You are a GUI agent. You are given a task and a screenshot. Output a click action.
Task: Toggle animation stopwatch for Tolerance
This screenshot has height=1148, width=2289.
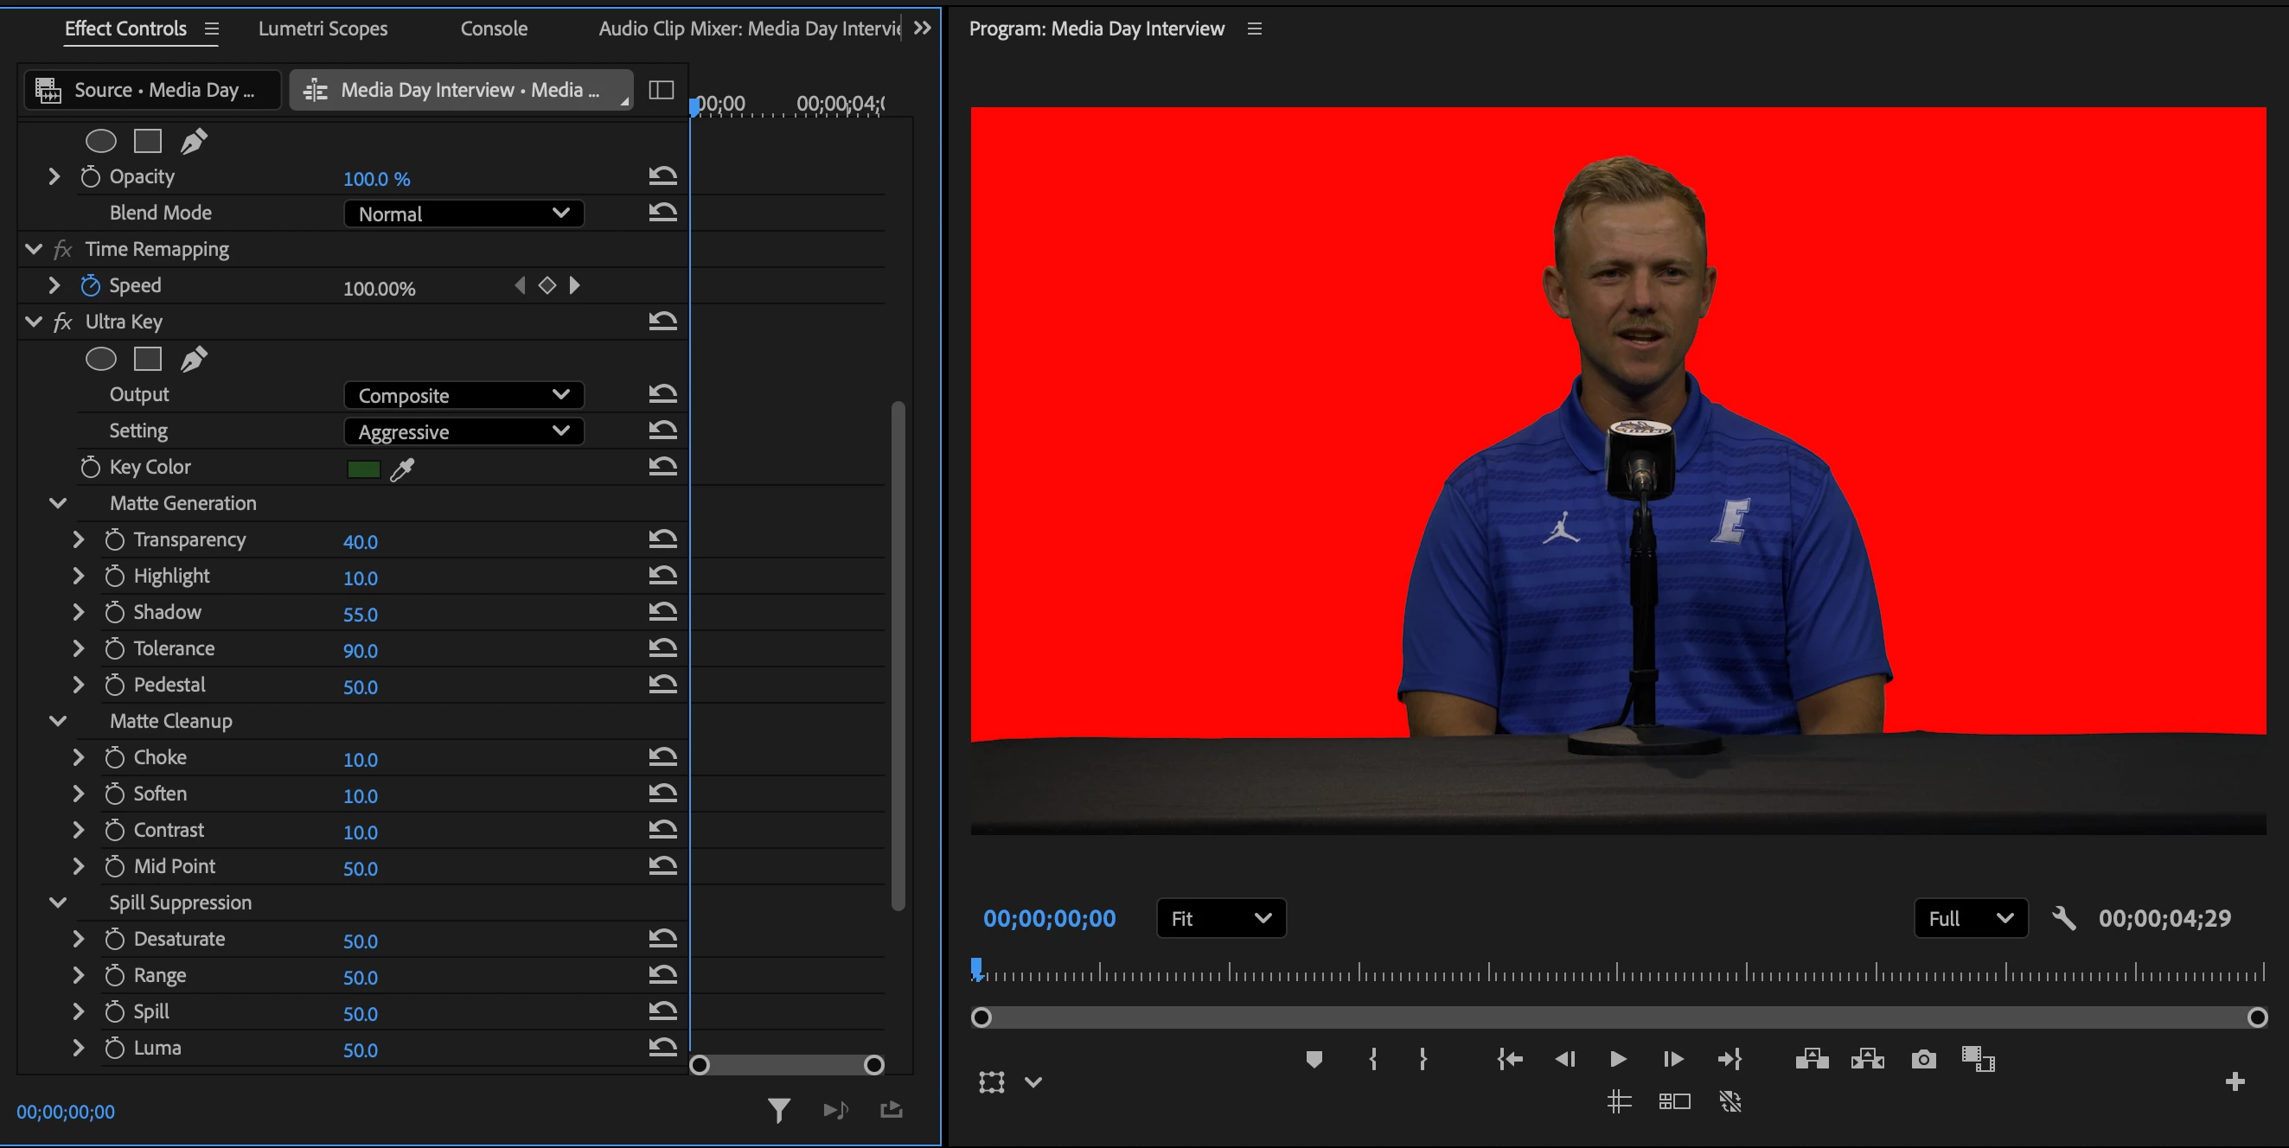[x=115, y=649]
